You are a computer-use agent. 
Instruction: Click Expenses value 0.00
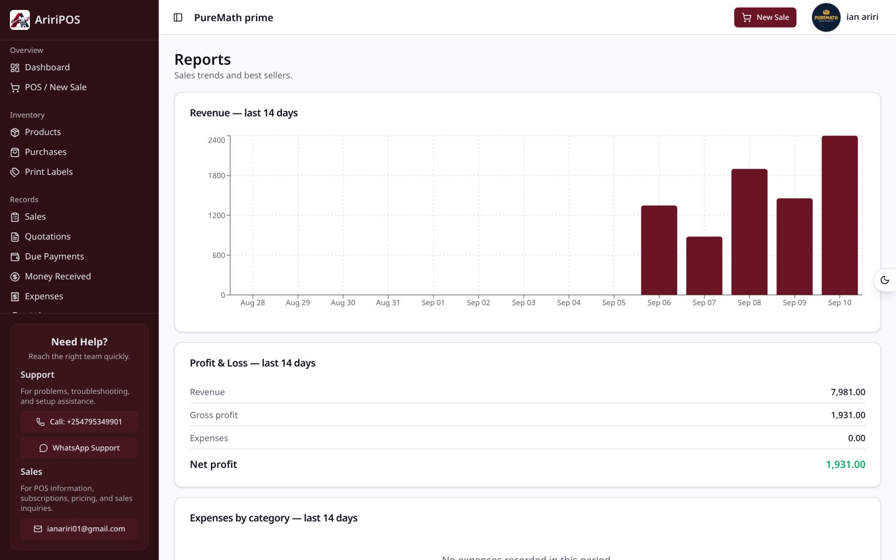[856, 438]
